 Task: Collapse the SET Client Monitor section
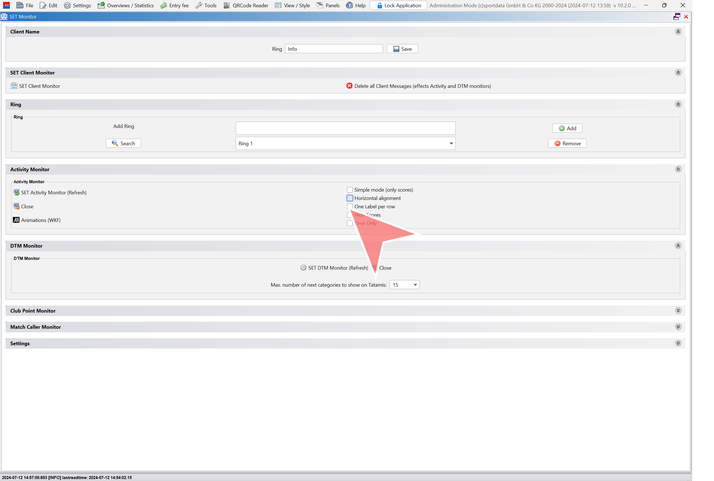[x=678, y=72]
